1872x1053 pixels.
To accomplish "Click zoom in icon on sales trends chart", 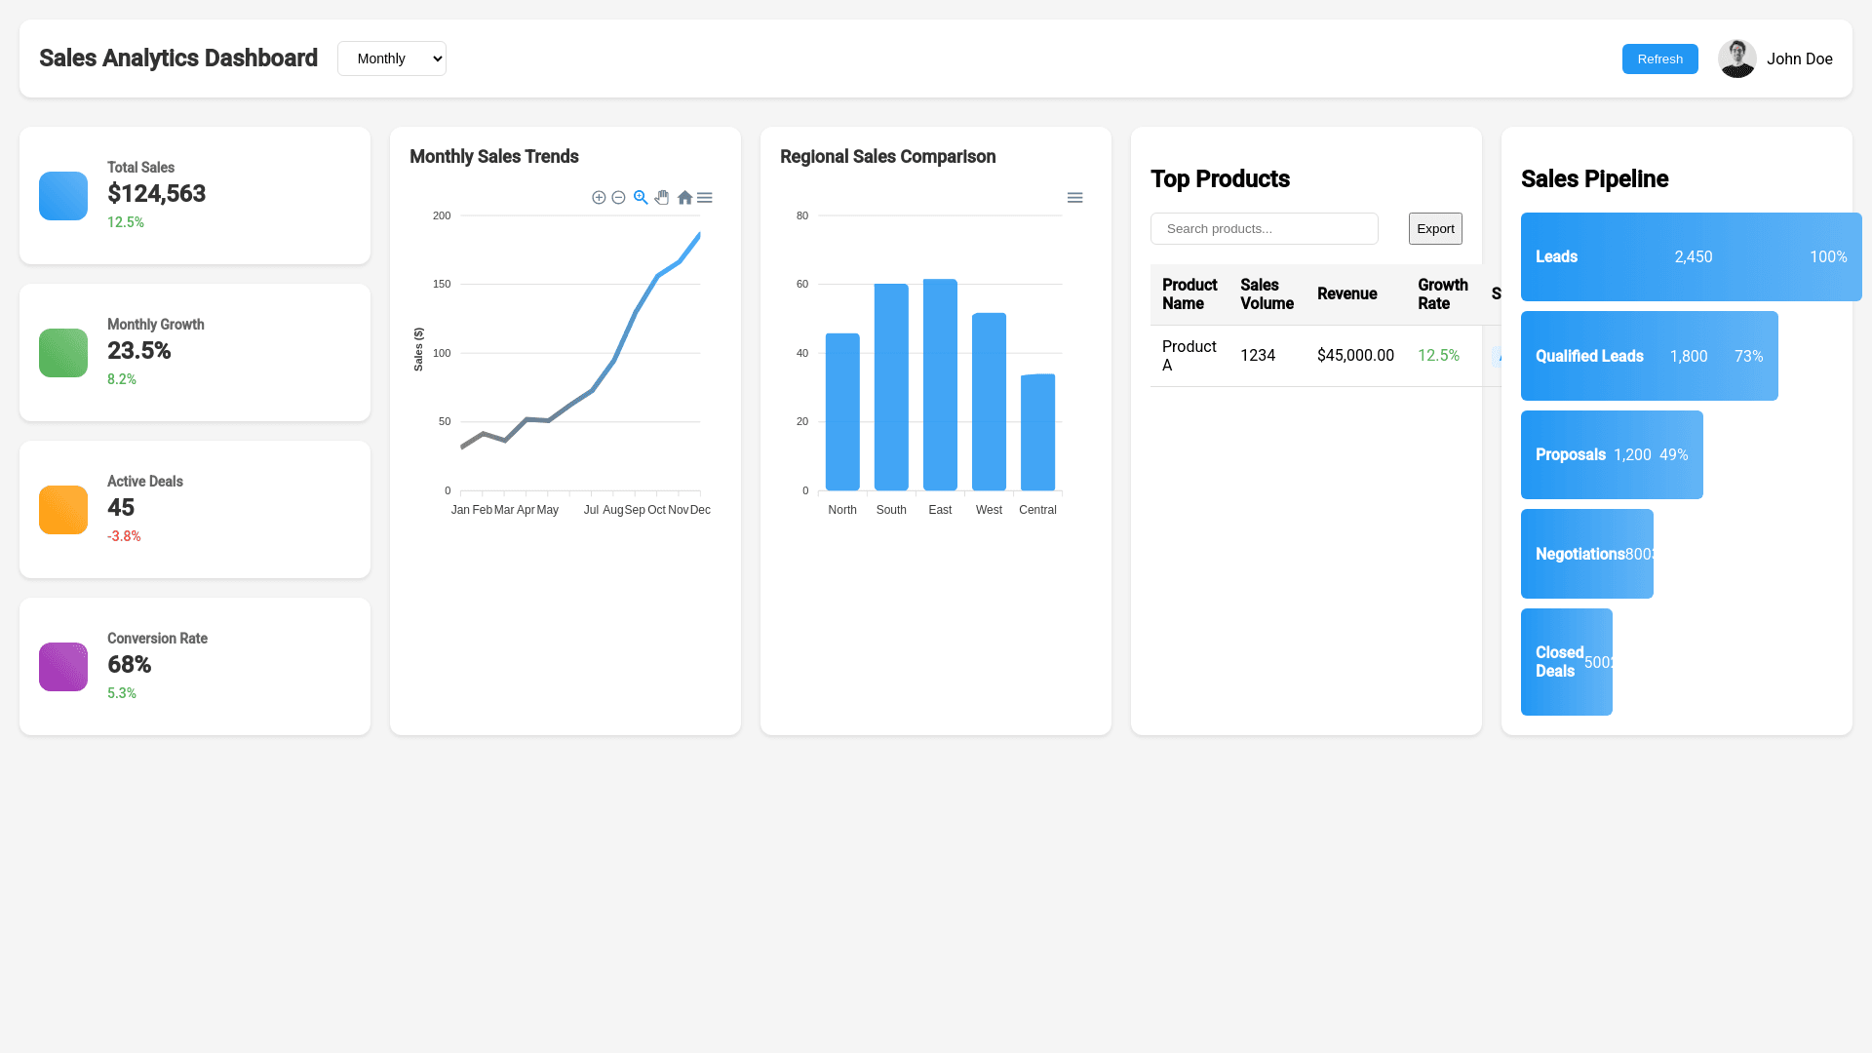I will coord(599,198).
